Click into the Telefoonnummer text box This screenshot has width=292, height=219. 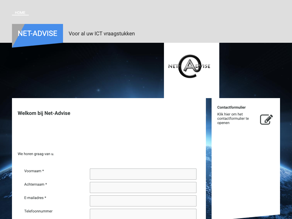[x=143, y=214]
